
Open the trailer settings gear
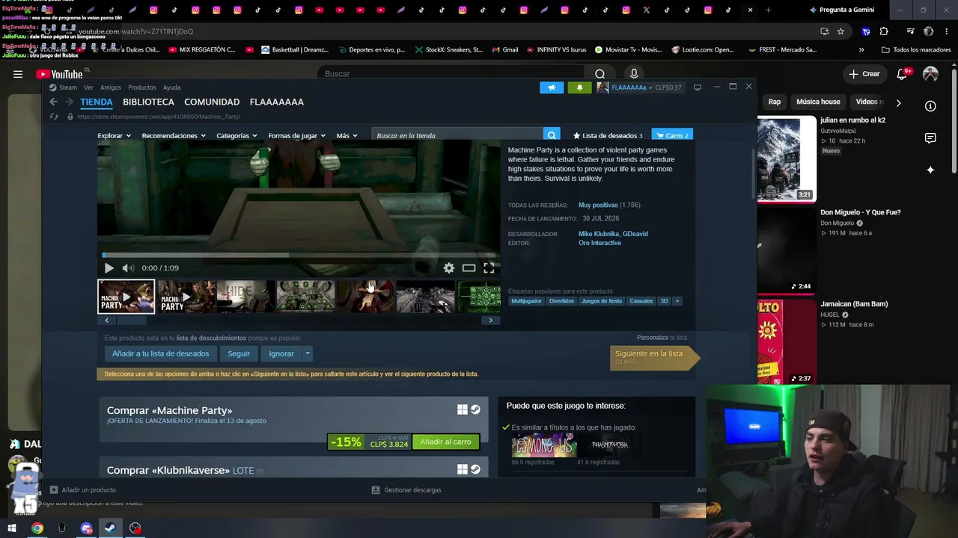click(x=449, y=268)
